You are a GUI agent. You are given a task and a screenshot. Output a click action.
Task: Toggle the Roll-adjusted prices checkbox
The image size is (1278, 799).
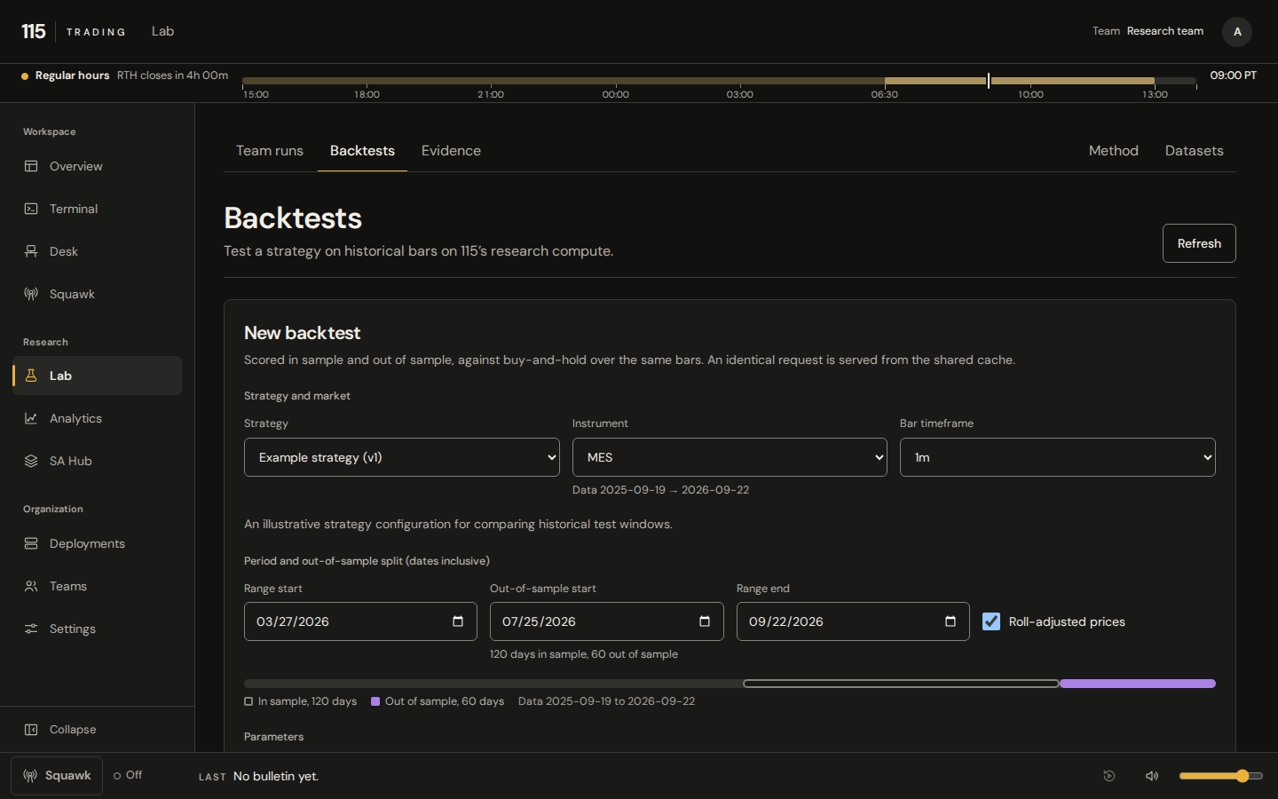[991, 621]
